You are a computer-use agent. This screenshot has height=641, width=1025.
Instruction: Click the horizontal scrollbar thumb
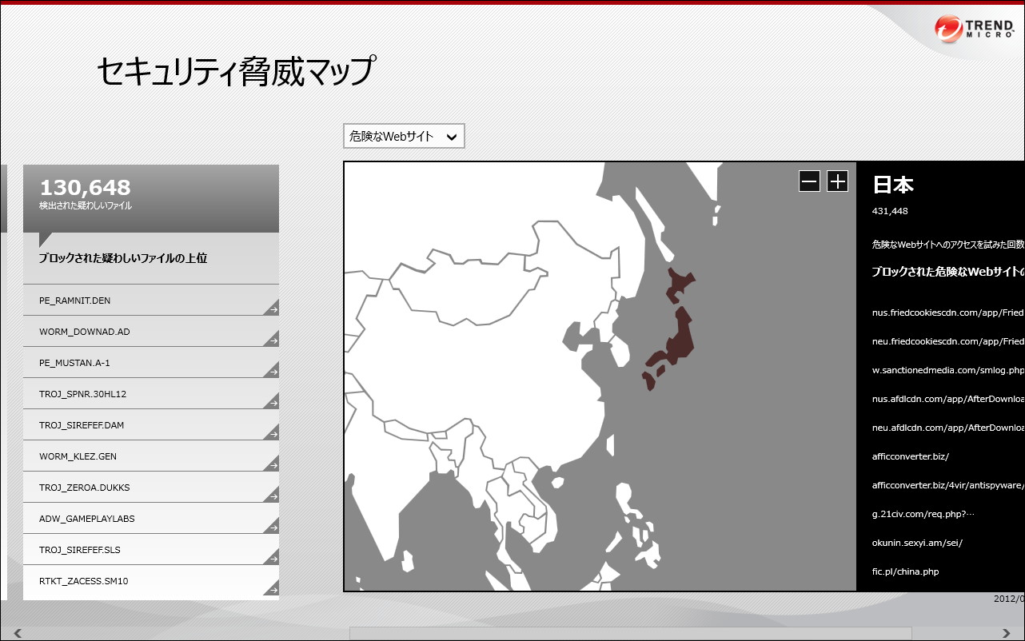tap(631, 634)
